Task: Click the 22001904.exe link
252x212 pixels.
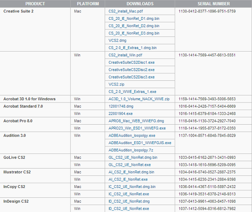Action: [121, 113]
